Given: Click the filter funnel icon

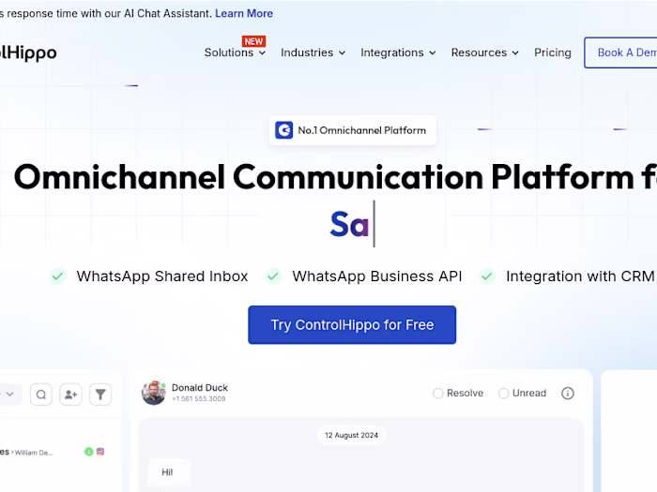Looking at the screenshot, I should [100, 395].
